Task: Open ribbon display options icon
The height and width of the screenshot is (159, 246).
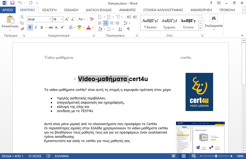Action: pos(219,3)
